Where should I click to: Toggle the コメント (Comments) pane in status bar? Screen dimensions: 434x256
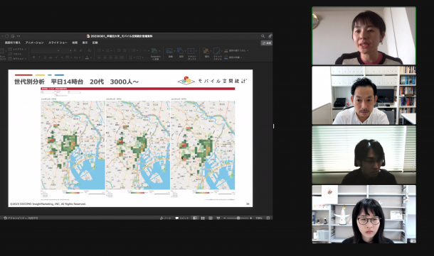(182, 218)
